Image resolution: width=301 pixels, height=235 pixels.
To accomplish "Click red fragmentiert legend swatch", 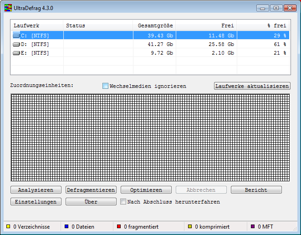I will 119,226.
